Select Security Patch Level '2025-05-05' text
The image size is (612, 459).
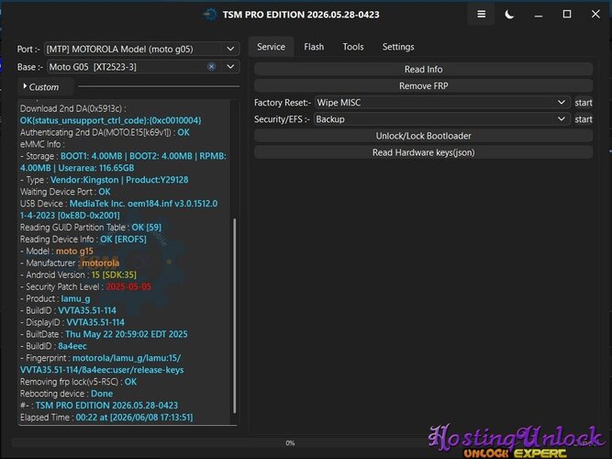(x=128, y=286)
